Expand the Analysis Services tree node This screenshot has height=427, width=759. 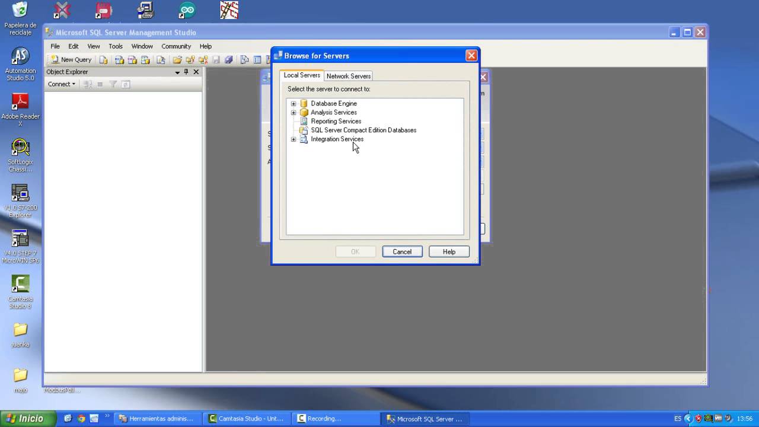tap(294, 113)
